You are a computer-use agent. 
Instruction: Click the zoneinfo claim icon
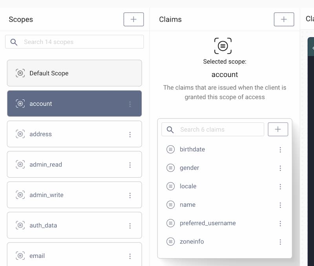[170, 242]
